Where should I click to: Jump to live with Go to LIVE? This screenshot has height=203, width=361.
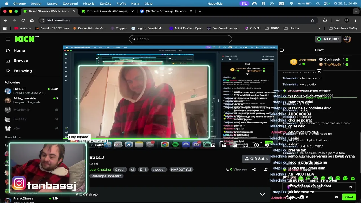123,145
